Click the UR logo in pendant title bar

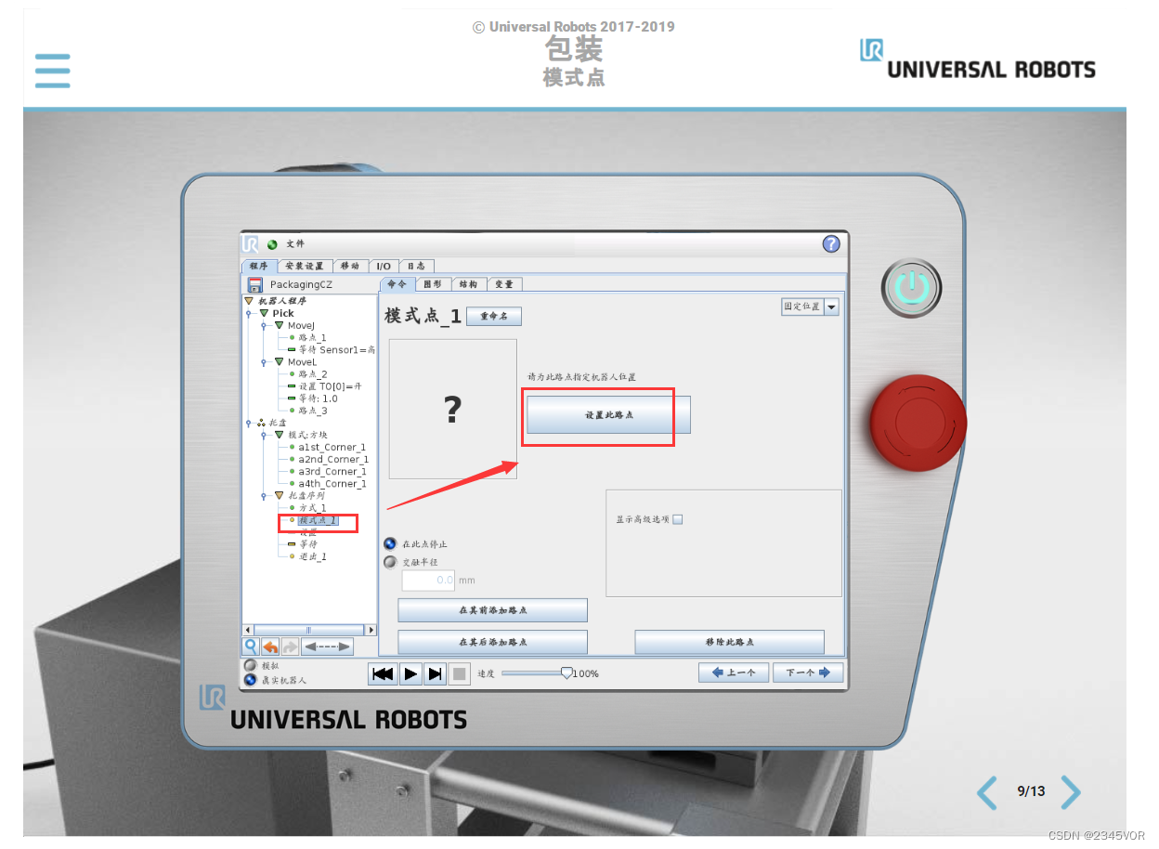tap(251, 243)
